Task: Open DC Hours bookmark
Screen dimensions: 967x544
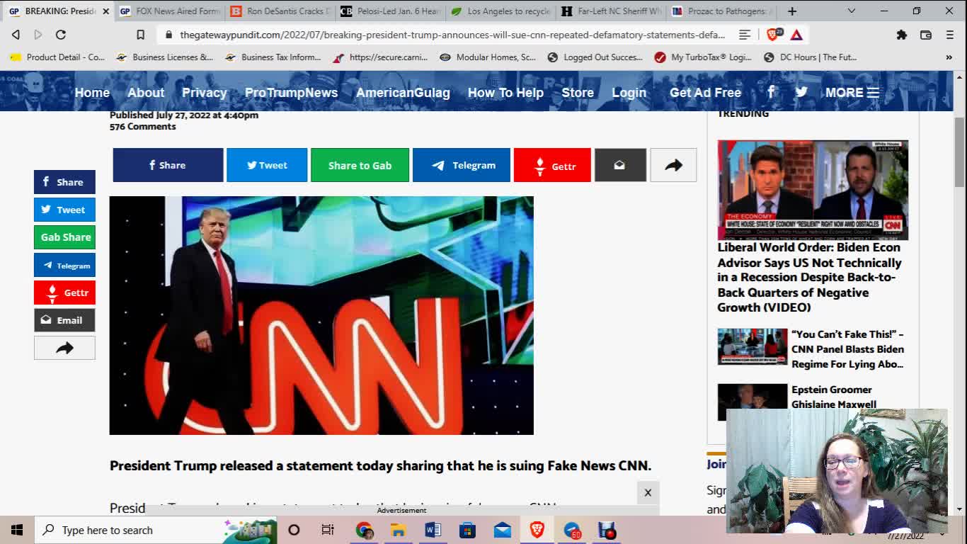Action: (811, 57)
